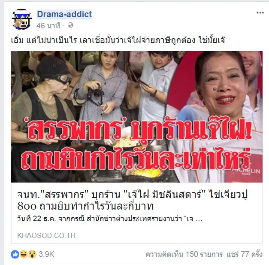The height and width of the screenshot is (265, 269).
Task: Open article headline starting with จนท."สรรพากร"
Action: (x=133, y=200)
